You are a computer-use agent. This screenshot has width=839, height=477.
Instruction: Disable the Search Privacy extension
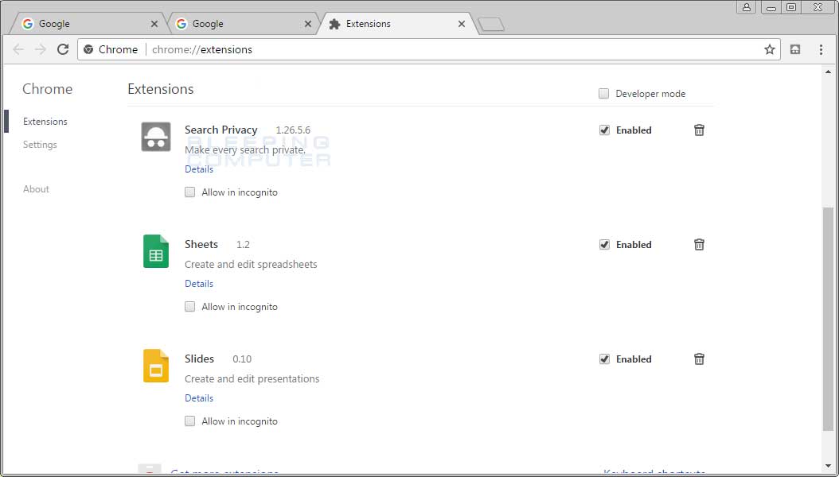[x=605, y=130]
